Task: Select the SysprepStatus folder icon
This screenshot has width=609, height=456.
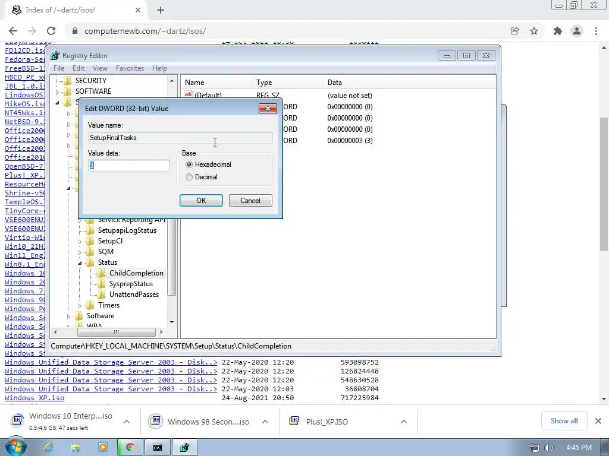Action: pyautogui.click(x=101, y=284)
